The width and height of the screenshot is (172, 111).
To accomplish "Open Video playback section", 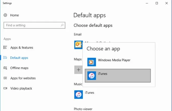I will click(x=21, y=88).
